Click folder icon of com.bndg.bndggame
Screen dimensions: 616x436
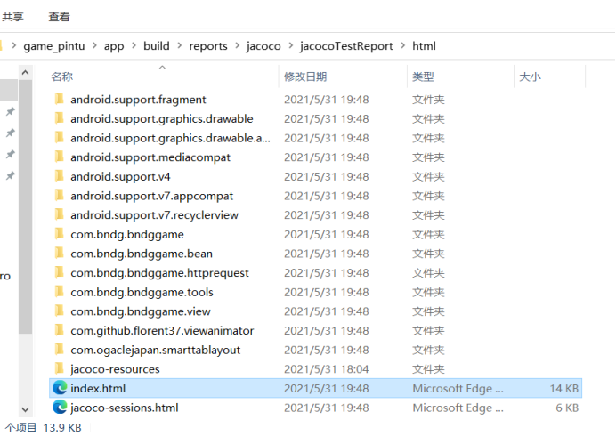pyautogui.click(x=60, y=234)
